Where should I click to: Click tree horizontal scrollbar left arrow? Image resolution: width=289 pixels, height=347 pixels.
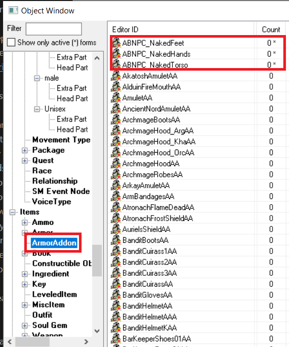point(9,342)
